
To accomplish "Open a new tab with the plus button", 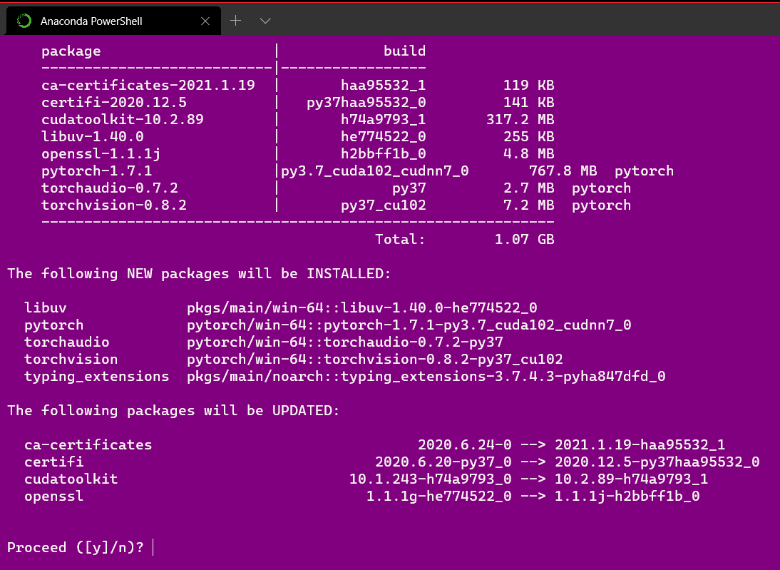I will (x=236, y=21).
